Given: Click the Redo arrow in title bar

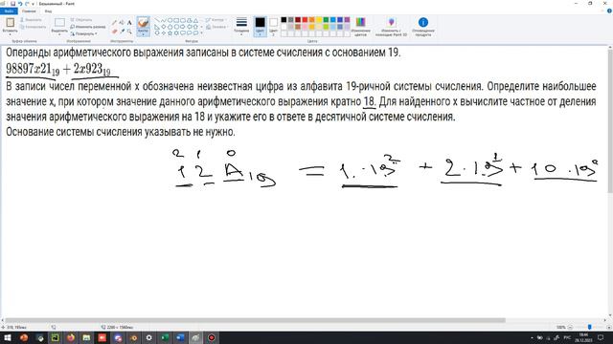Looking at the screenshot, I should tap(27, 4).
